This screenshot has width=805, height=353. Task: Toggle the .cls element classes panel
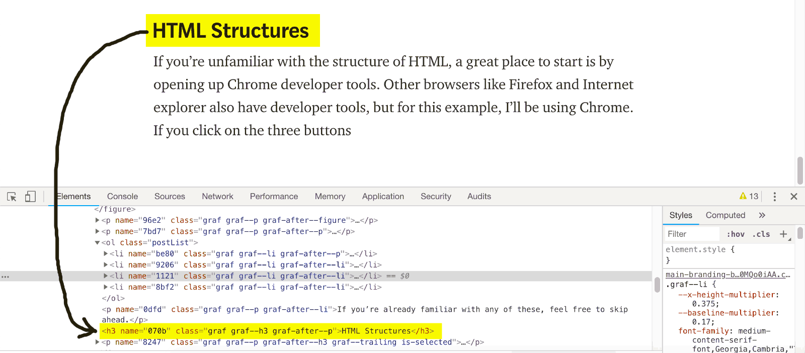[x=761, y=234]
